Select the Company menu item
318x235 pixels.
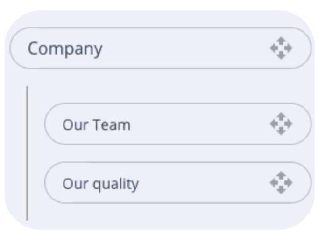(161, 48)
